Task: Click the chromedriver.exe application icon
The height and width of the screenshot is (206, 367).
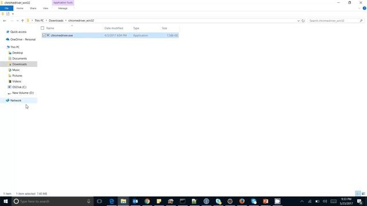Action: coord(48,35)
